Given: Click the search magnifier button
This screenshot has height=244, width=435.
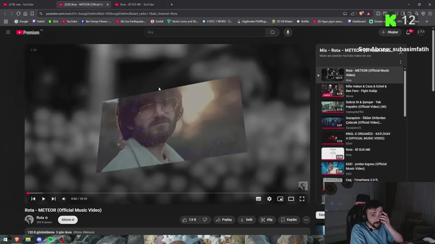Looking at the screenshot, I should coord(272,32).
